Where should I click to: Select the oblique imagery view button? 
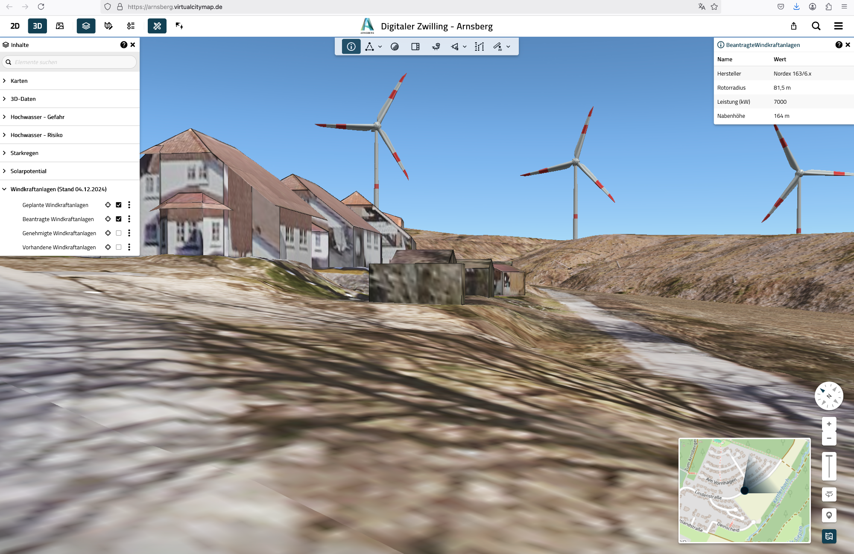tap(60, 26)
